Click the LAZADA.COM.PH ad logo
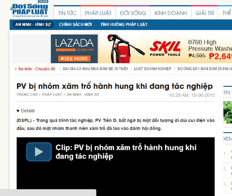The image size is (232, 196). 74,45
